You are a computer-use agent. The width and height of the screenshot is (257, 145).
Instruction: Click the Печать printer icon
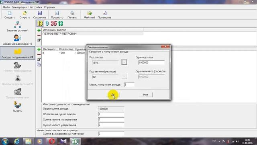72,14
